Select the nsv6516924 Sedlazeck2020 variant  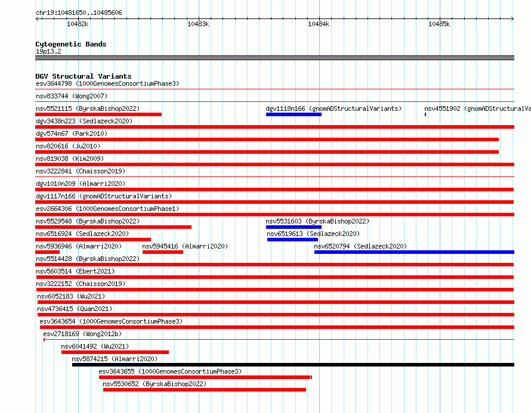click(82, 234)
